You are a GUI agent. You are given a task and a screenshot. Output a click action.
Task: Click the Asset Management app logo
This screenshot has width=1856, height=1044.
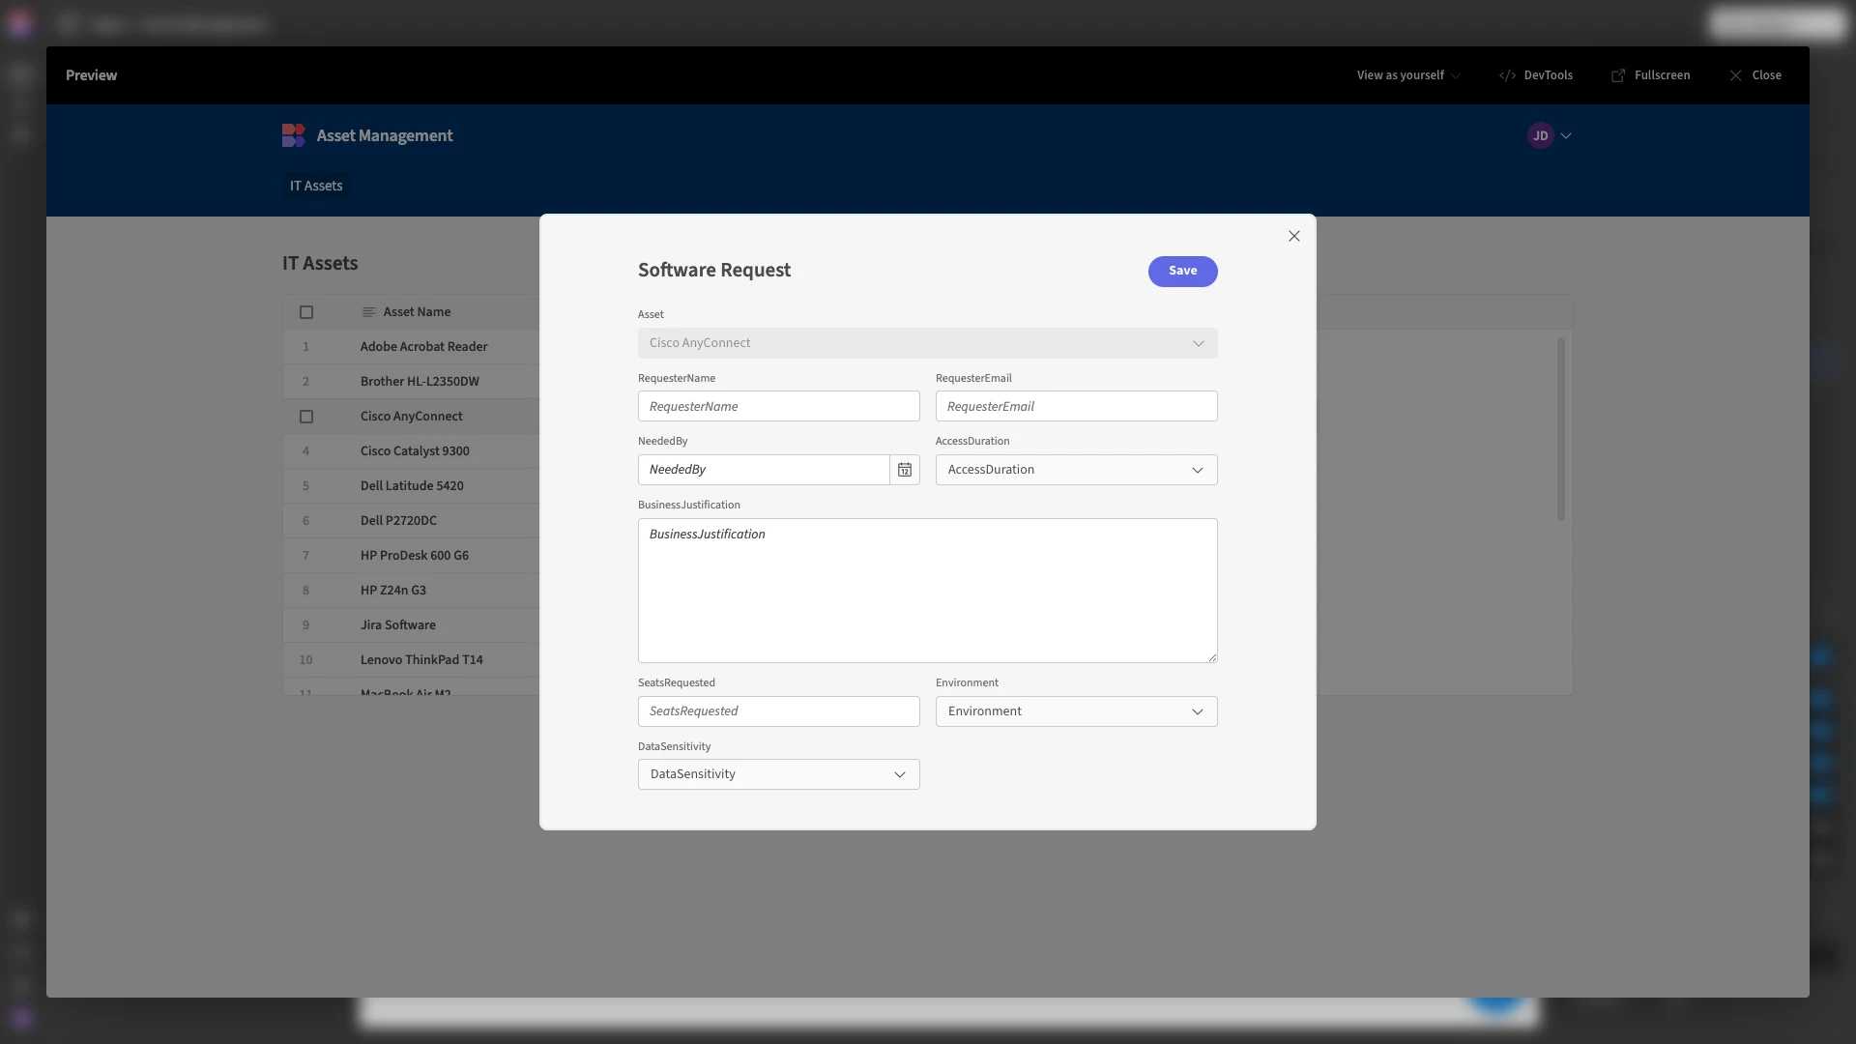[x=294, y=135]
